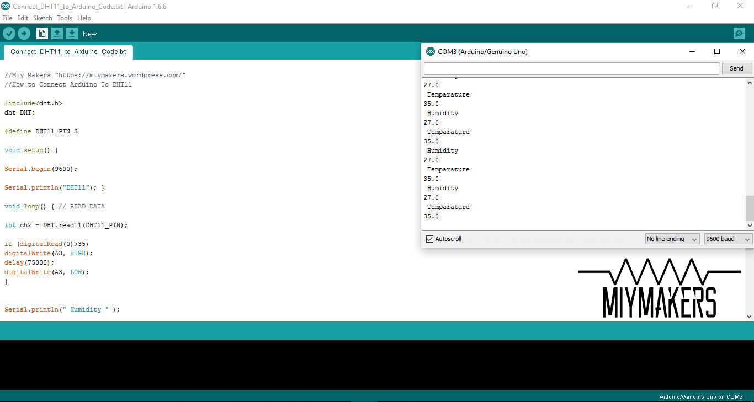
Task: Click the Serial.begin(9600); line
Action: pyautogui.click(x=41, y=169)
